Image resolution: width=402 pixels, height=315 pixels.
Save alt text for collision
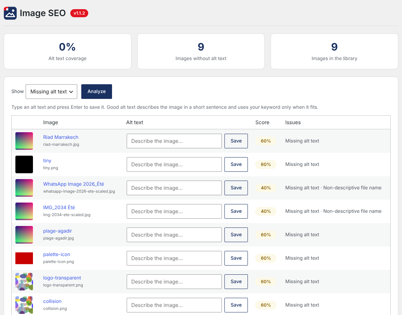click(236, 305)
